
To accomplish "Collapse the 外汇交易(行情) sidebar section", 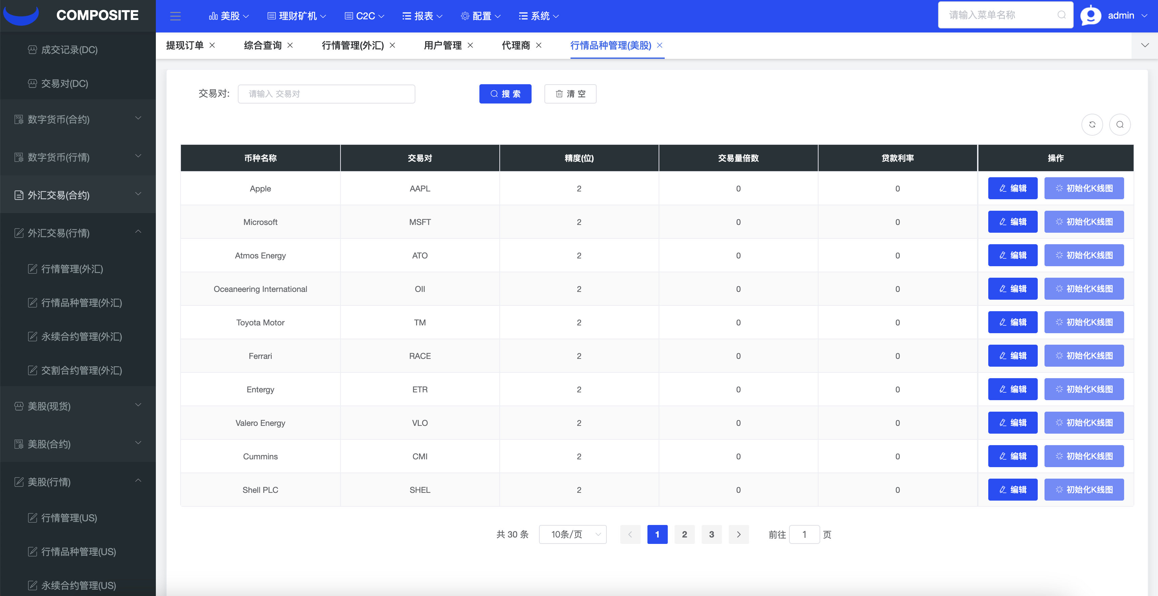I will [x=139, y=232].
